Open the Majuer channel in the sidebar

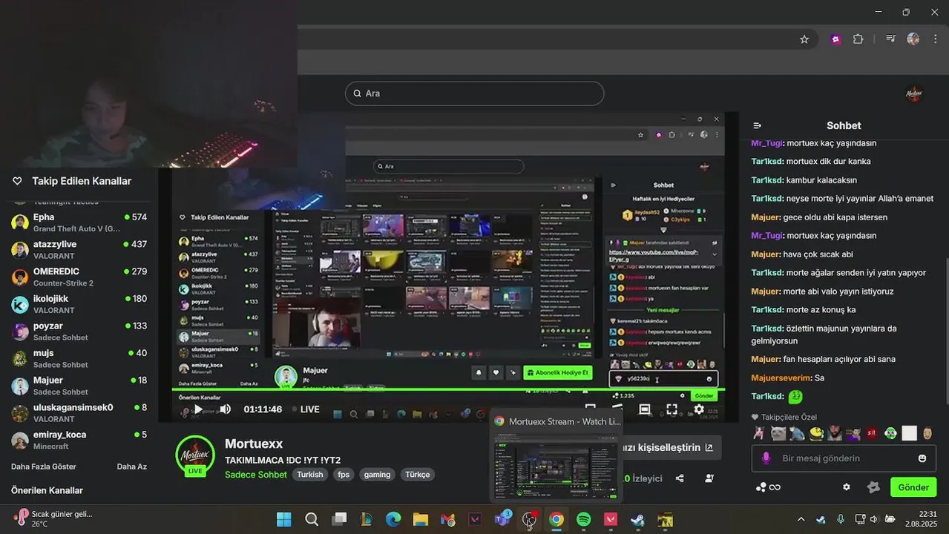(x=79, y=386)
